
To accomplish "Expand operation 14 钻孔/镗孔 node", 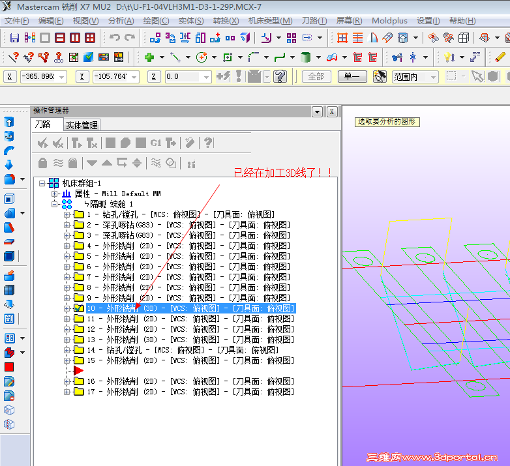I will pyautogui.click(x=67, y=350).
